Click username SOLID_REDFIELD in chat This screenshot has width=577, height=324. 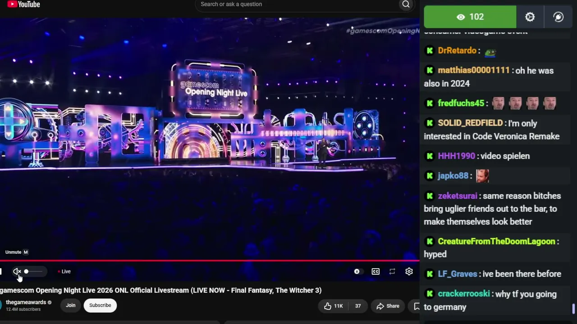pyautogui.click(x=470, y=123)
